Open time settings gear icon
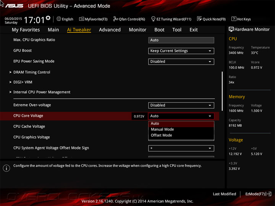The width and height of the screenshot is (275, 206). click(x=48, y=18)
